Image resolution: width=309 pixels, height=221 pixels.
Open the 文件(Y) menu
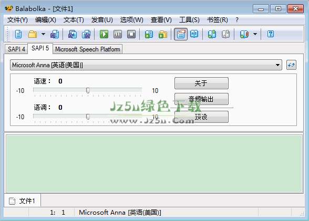[x=17, y=20]
